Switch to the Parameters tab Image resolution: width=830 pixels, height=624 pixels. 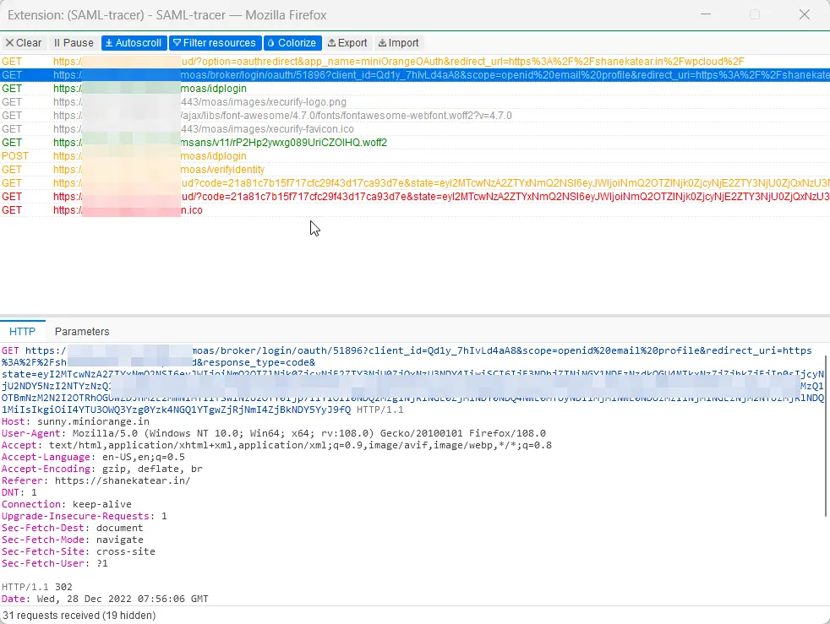pyautogui.click(x=82, y=331)
